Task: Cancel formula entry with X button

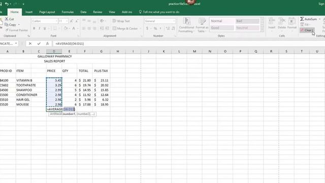Action: tap(30, 44)
